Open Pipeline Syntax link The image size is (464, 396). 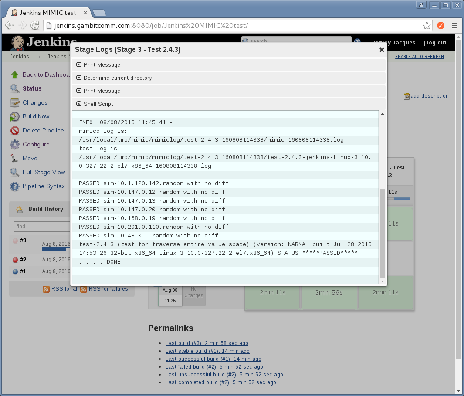[x=44, y=186]
